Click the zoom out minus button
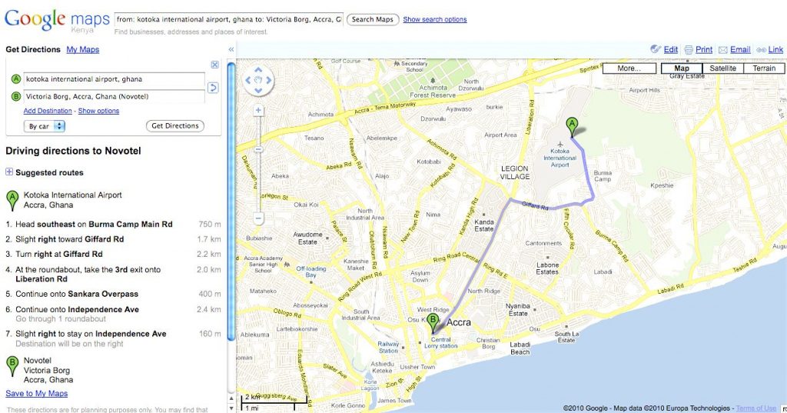The image size is (787, 413). tap(258, 219)
